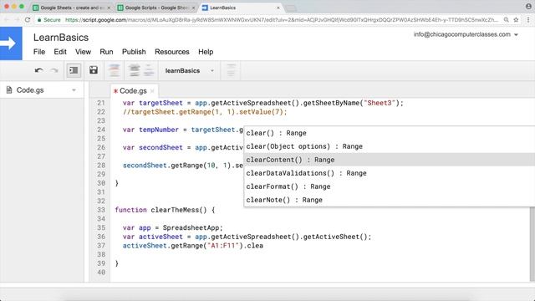Click line number 33 in gutter
Viewport: 535px width, 301px height.
point(101,210)
